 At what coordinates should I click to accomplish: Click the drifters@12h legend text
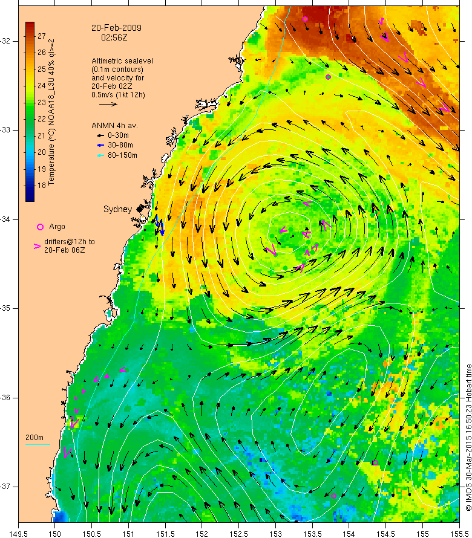70,245
